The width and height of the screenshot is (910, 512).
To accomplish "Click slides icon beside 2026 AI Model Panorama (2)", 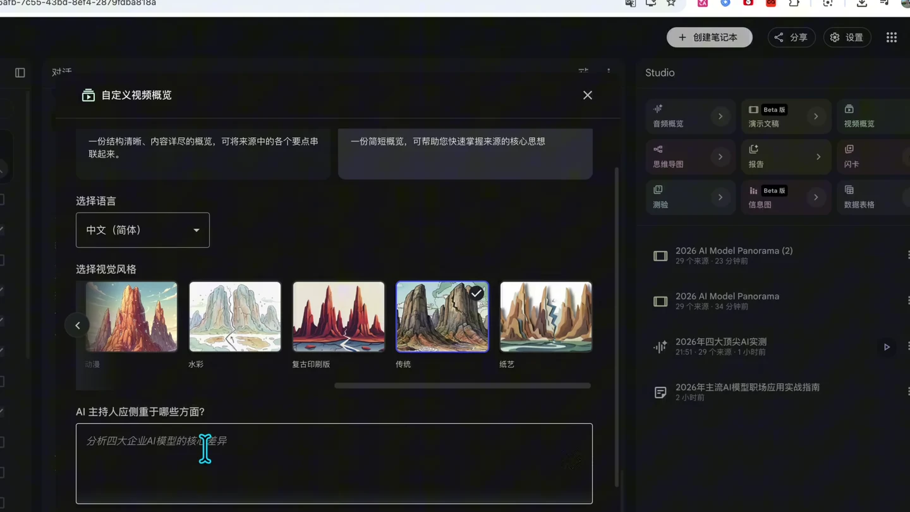I will [660, 256].
